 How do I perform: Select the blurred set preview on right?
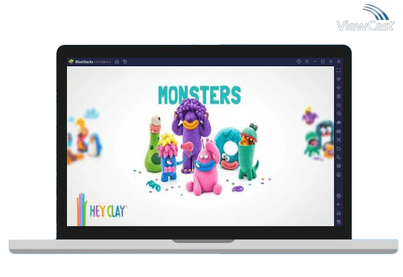tap(318, 132)
